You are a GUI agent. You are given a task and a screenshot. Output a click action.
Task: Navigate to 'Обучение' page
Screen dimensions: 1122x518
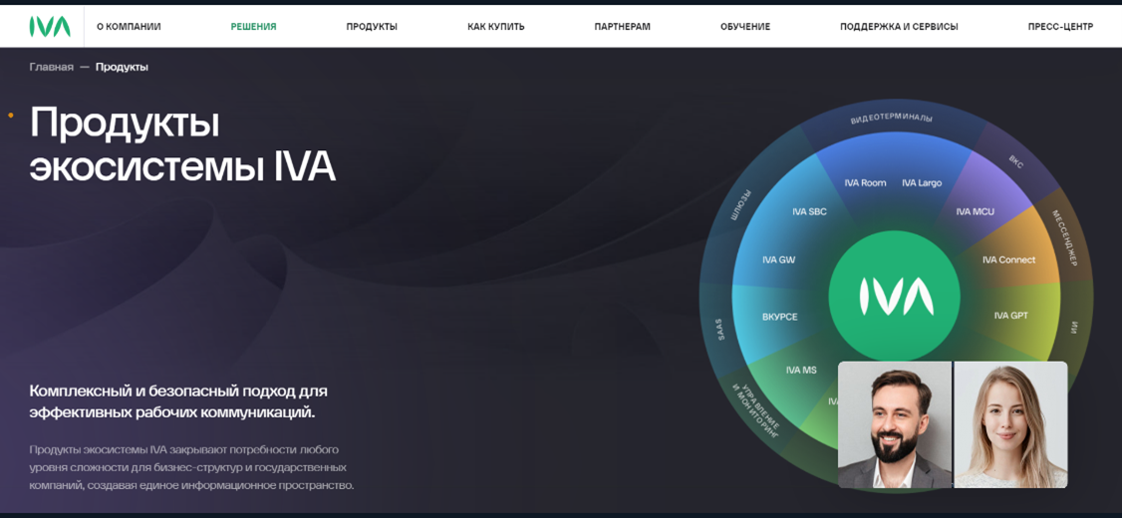click(x=744, y=27)
